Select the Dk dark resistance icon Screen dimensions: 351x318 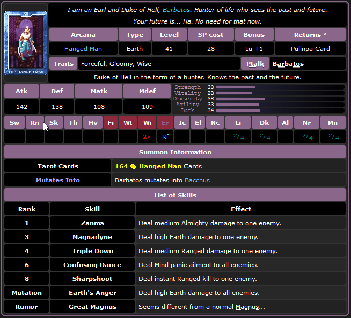coord(264,123)
